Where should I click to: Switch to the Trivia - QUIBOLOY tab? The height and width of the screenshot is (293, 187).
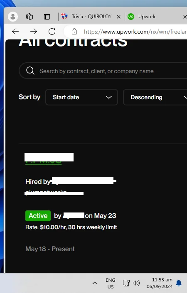88,17
